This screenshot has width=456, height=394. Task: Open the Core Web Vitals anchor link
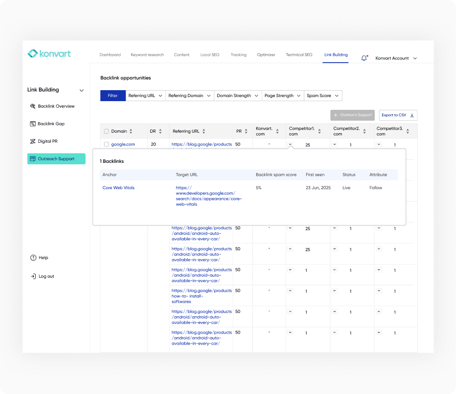[x=118, y=188]
